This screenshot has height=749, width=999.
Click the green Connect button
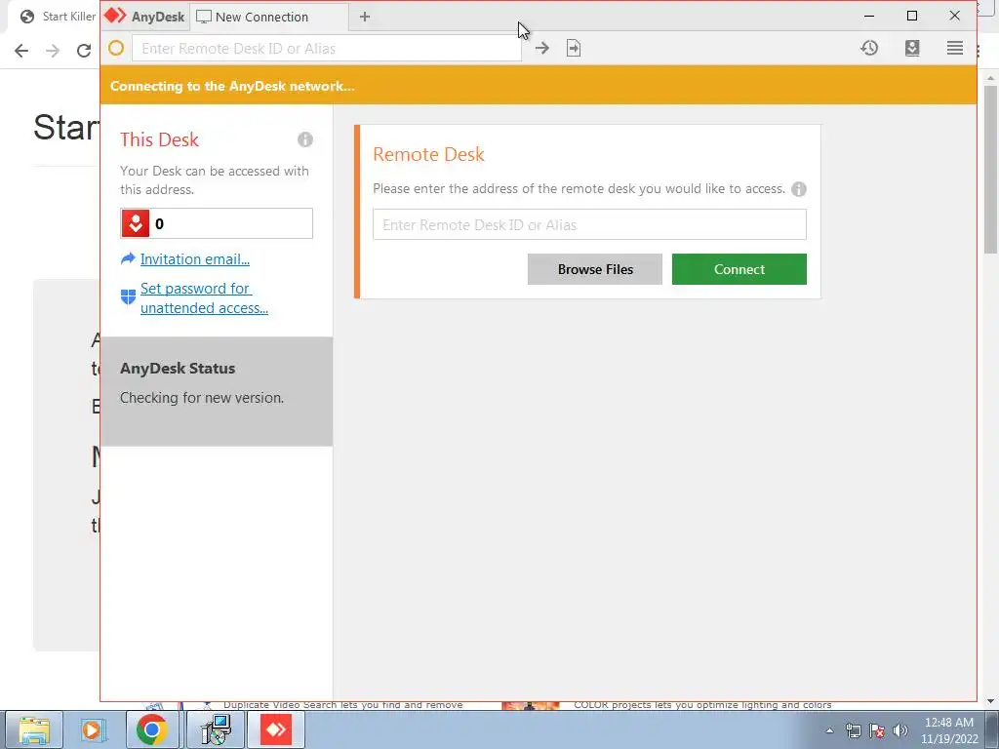pos(739,269)
